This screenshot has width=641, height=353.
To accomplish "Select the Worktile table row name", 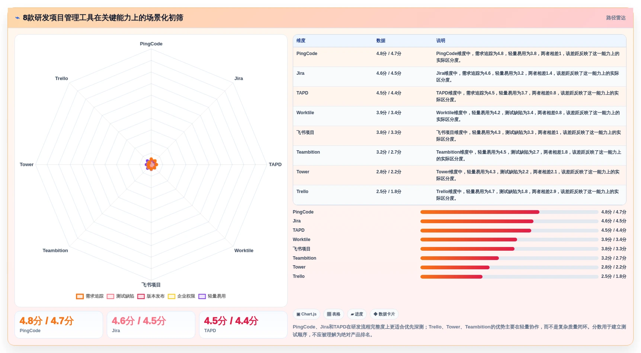I will point(305,113).
